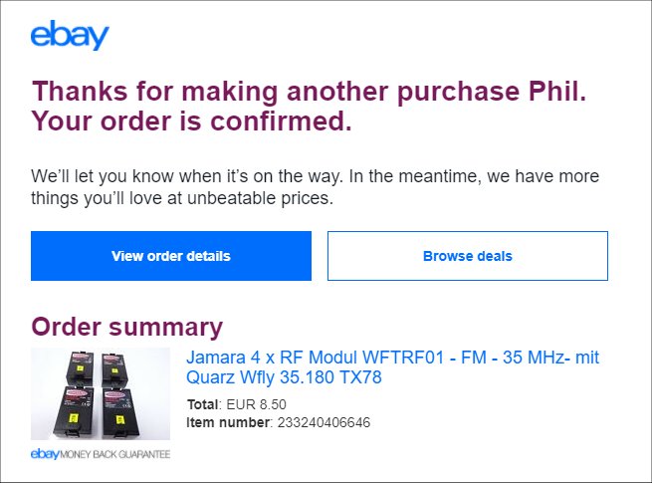The height and width of the screenshot is (483, 652).
Task: Click the 'MONEY BACK GUARANTEE' caption text
Action: 117,454
